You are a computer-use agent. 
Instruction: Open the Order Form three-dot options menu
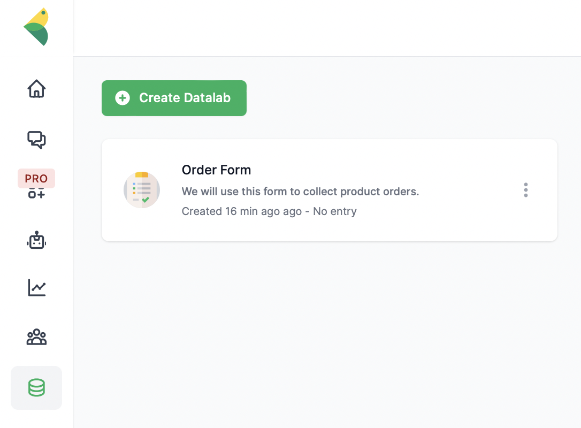point(526,190)
